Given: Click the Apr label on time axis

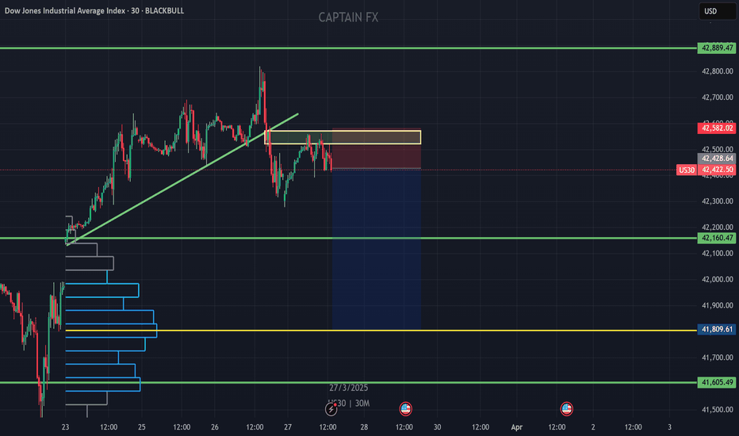Looking at the screenshot, I should 517,427.
